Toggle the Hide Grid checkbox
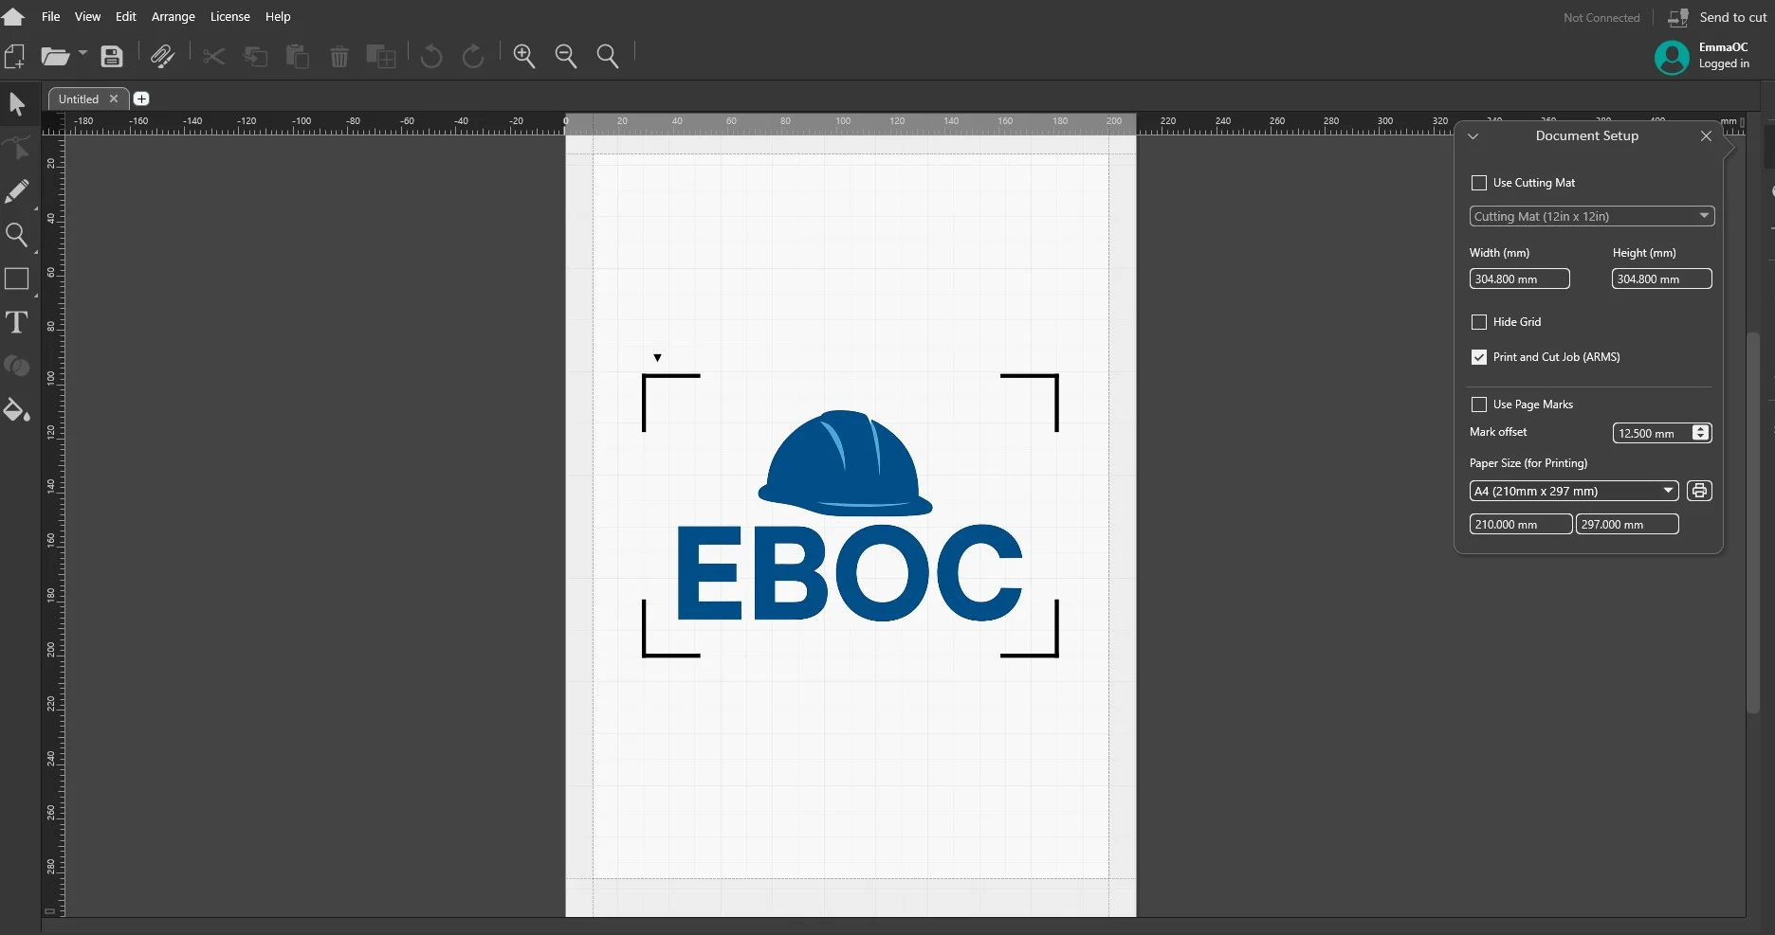Viewport: 1775px width, 935px height. coord(1479,322)
